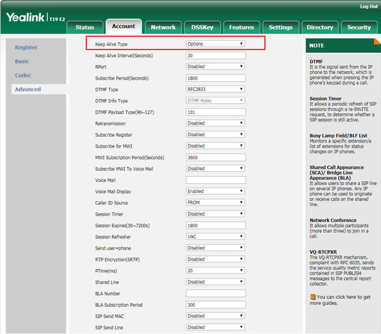The height and width of the screenshot is (334, 381).
Task: Open the Session Refresher dropdown
Action: [x=215, y=237]
